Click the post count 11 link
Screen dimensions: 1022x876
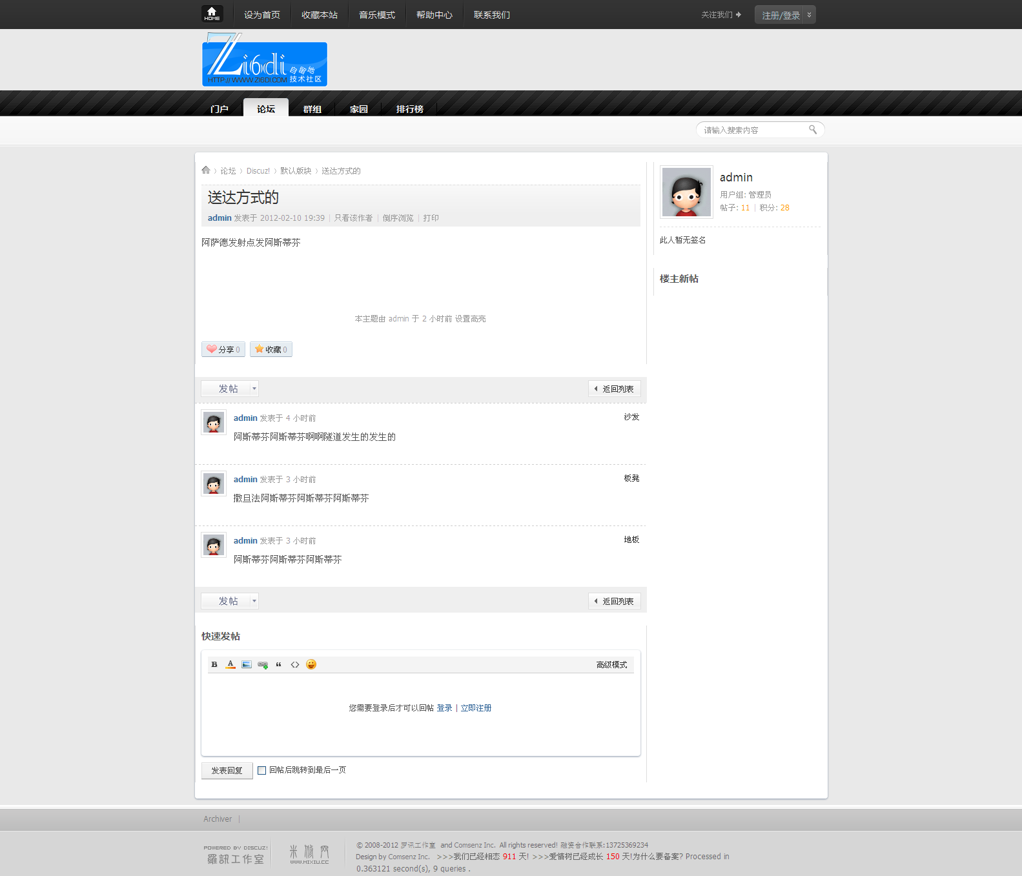tap(745, 208)
